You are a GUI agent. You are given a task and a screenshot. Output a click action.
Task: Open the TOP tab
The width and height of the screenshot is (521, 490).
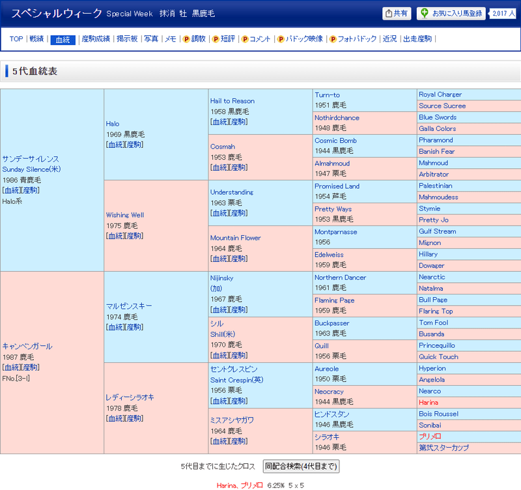(x=16, y=39)
